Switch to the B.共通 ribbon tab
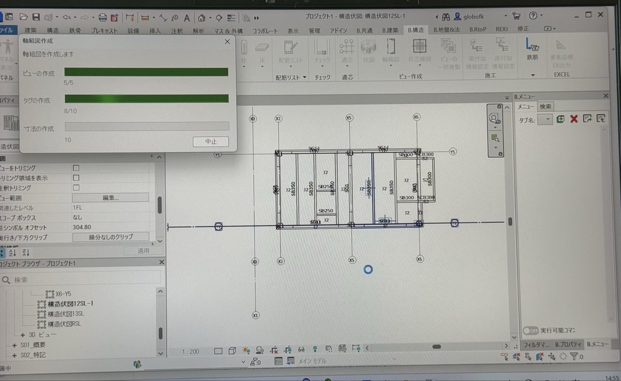621x381 pixels. (x=365, y=30)
